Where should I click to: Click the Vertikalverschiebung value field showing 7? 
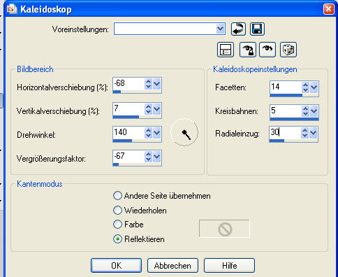pos(128,108)
